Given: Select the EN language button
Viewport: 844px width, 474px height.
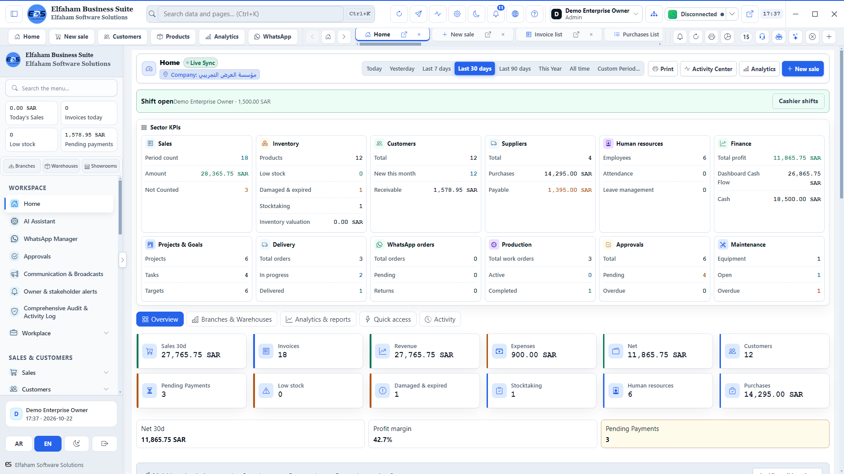Looking at the screenshot, I should [x=48, y=444].
